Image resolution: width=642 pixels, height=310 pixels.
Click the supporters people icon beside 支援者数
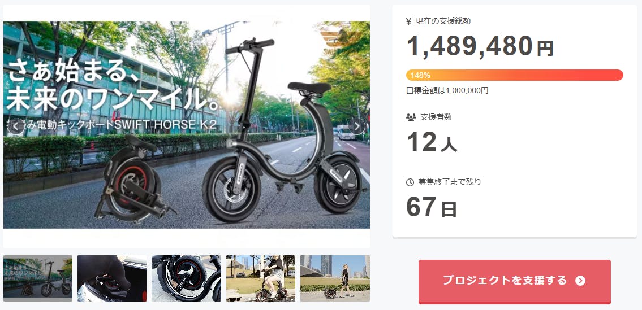click(x=411, y=117)
